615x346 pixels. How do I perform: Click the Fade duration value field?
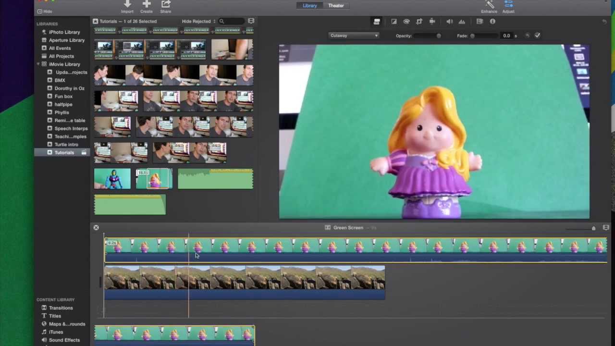(506, 36)
